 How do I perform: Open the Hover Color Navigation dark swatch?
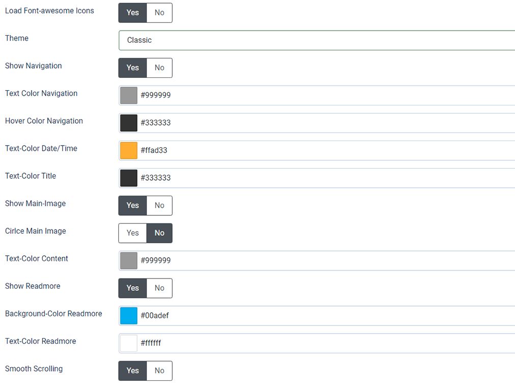coord(129,123)
